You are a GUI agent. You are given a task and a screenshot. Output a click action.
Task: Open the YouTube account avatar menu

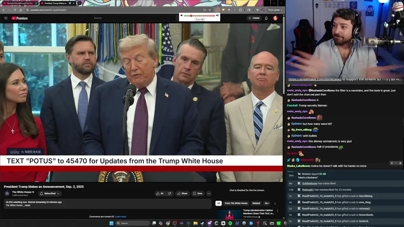coord(275,18)
